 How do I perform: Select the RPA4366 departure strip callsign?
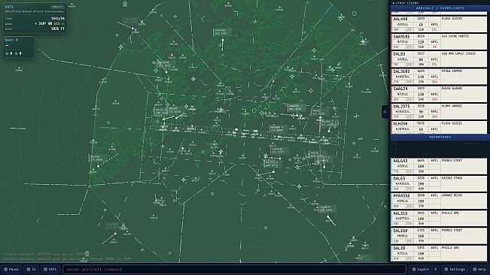tap(402, 196)
